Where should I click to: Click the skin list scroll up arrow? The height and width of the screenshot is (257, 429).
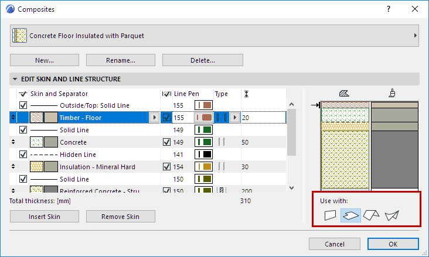coord(292,104)
